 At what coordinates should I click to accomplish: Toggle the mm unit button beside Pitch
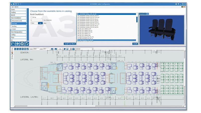[40, 23]
